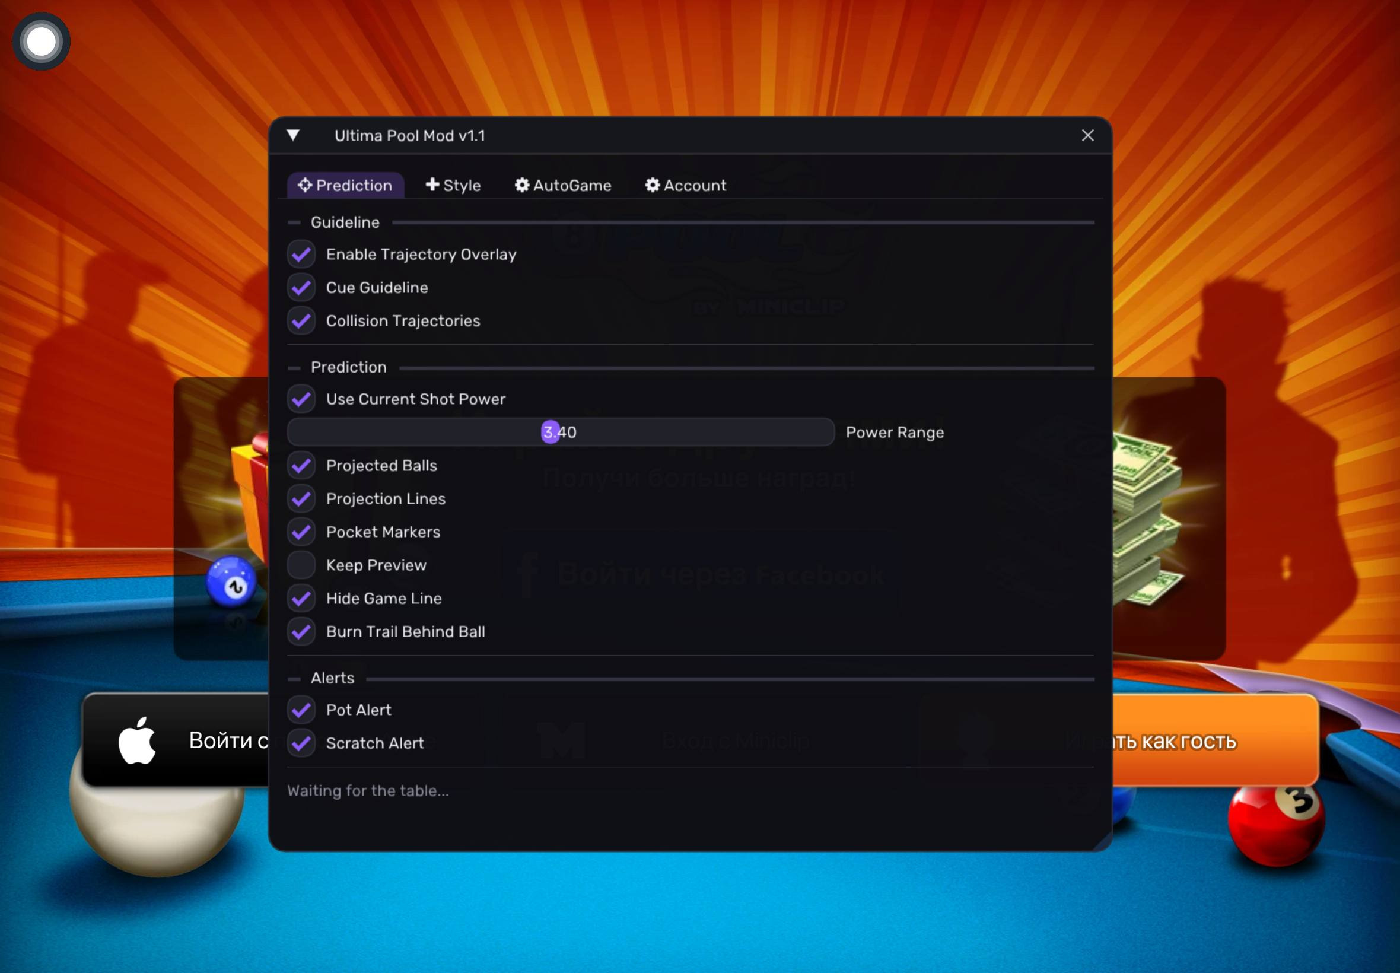Uncheck Burn Trail Behind Ball
Viewport: 1400px width, 973px height.
pos(301,632)
